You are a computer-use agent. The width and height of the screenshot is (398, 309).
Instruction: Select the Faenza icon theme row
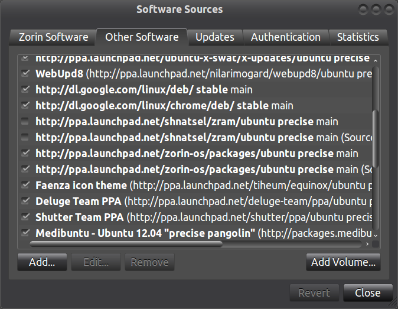(x=195, y=186)
